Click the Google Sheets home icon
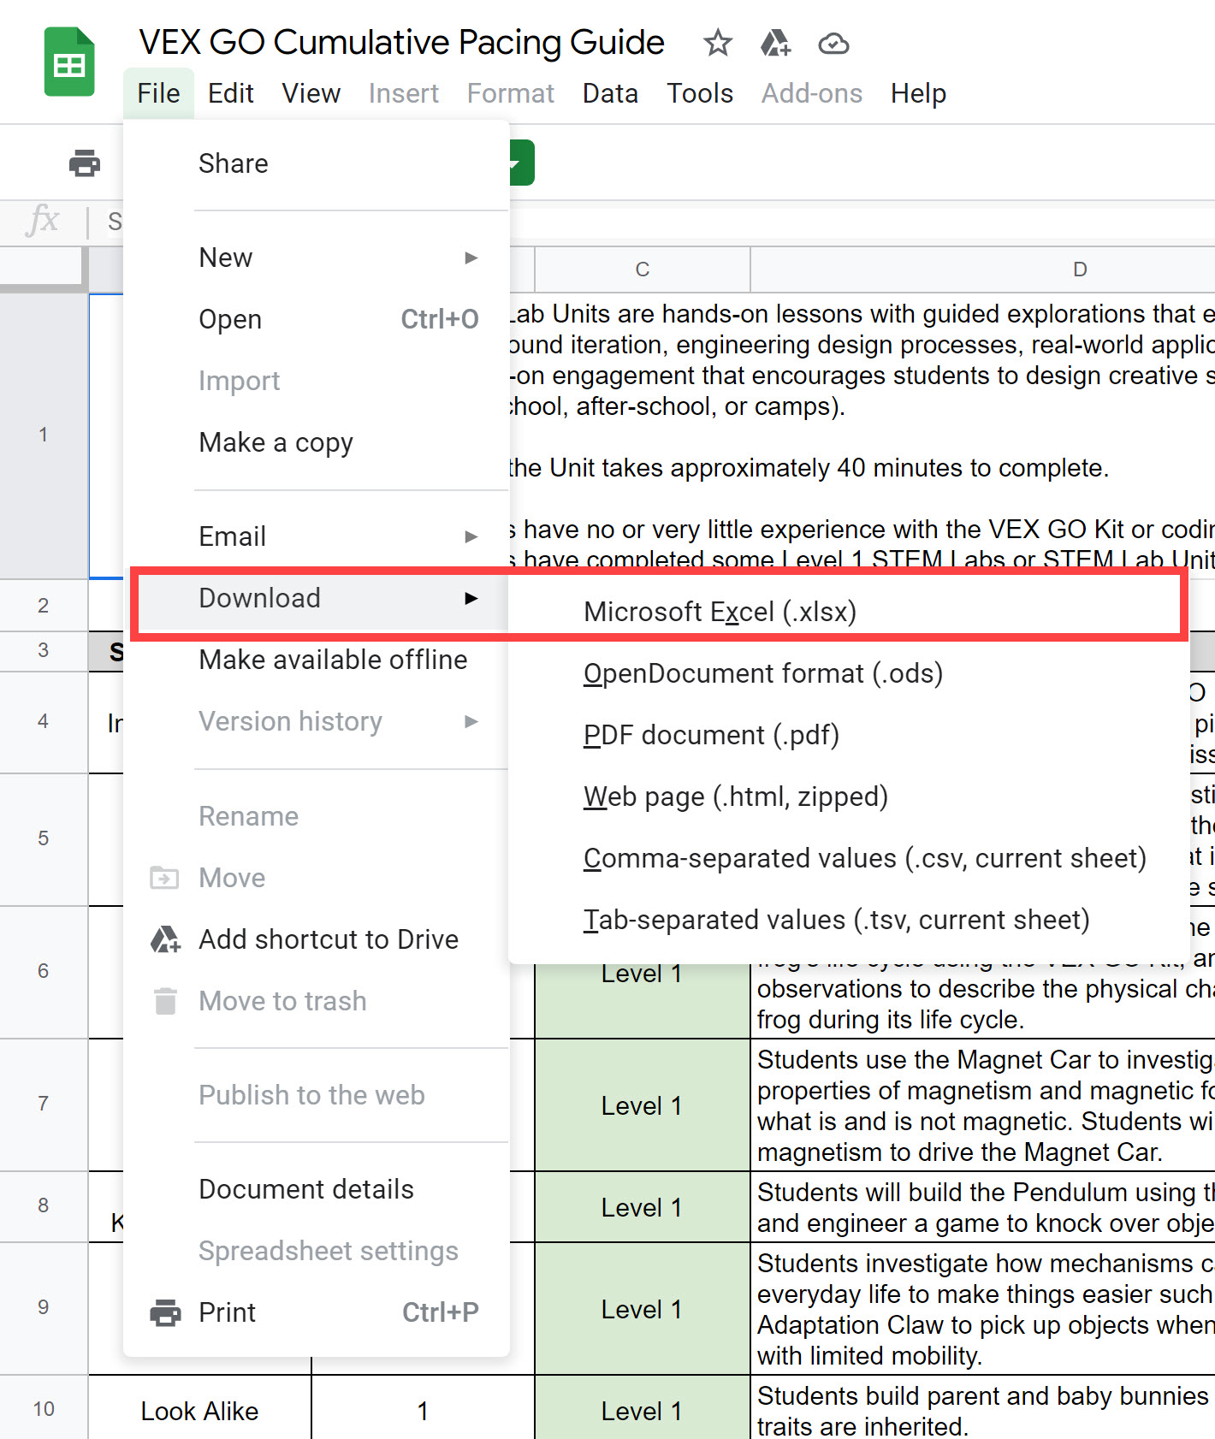The image size is (1215, 1439). 68,62
